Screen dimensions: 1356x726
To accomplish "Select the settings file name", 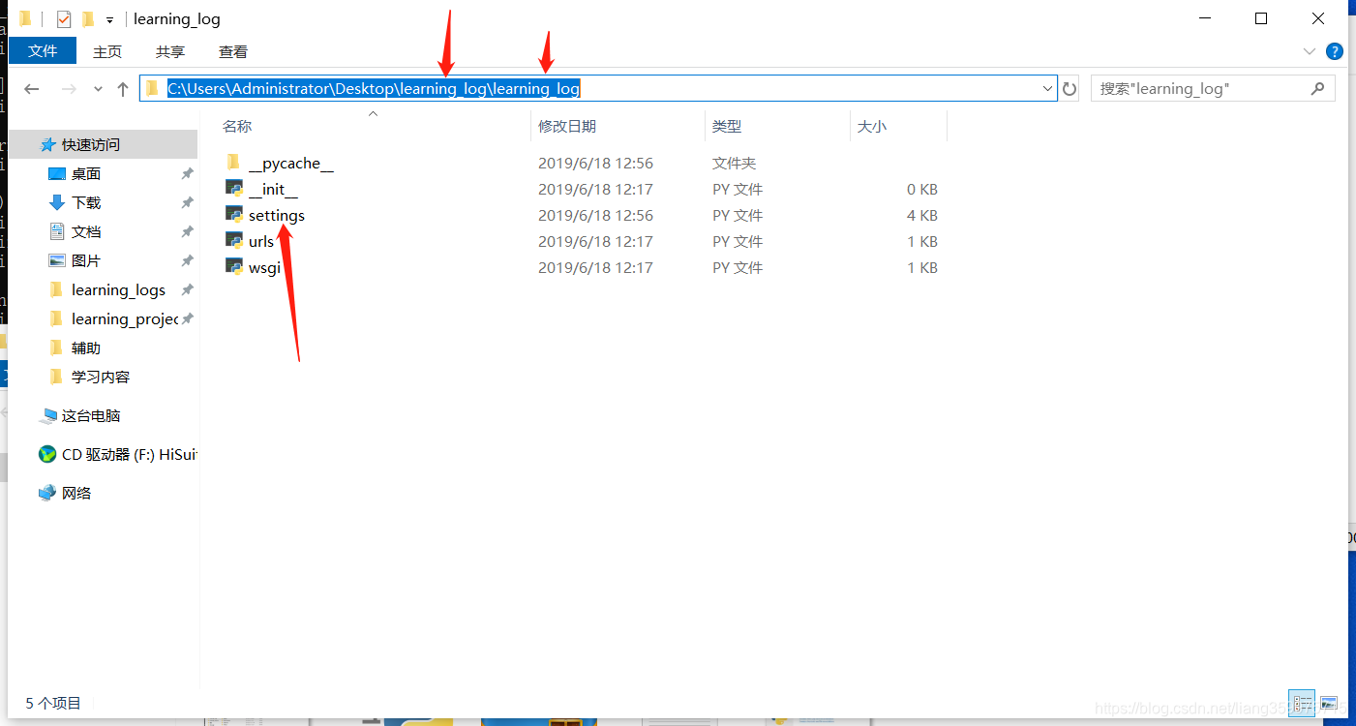I will click(277, 215).
